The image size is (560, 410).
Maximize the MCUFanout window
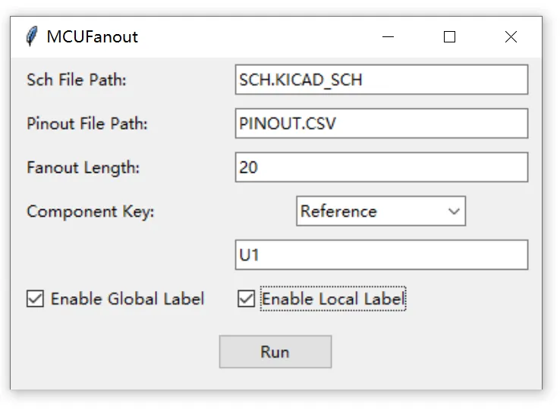coord(449,36)
